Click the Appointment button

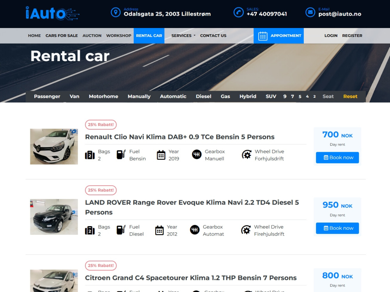point(278,36)
